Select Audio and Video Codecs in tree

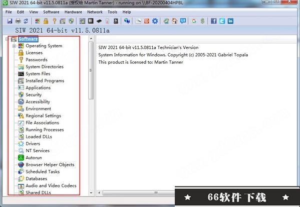tap(51, 186)
